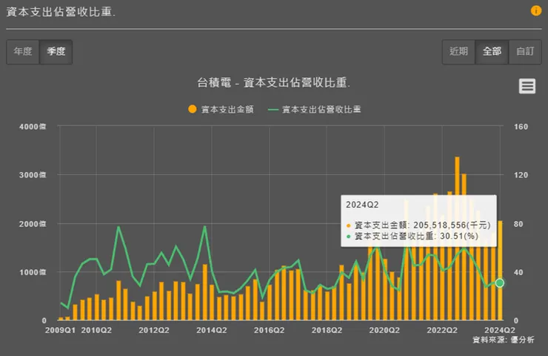Select the 全部 full range tab
The width and height of the screenshot is (548, 356).
pyautogui.click(x=492, y=51)
